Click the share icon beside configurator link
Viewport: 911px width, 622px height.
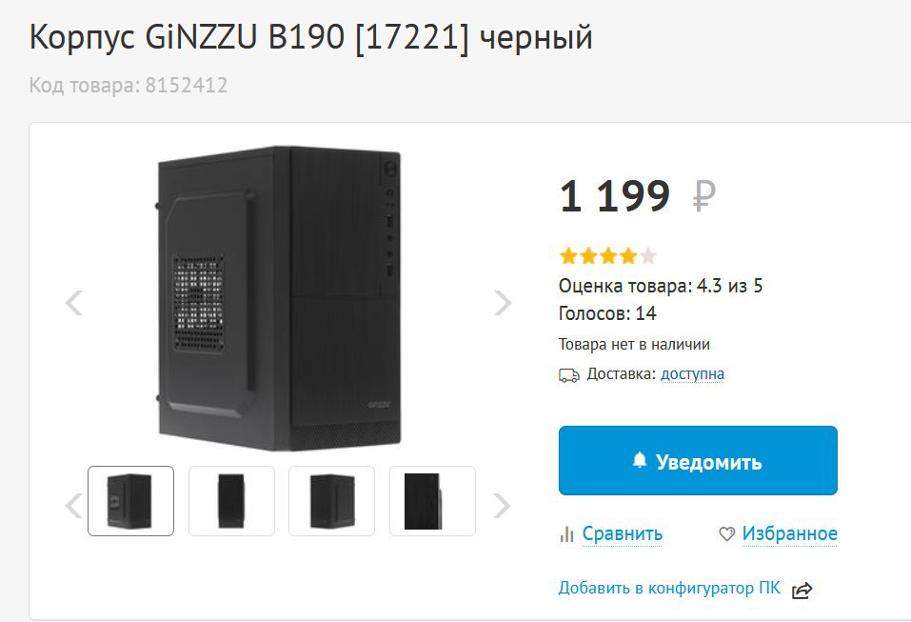[x=802, y=590]
